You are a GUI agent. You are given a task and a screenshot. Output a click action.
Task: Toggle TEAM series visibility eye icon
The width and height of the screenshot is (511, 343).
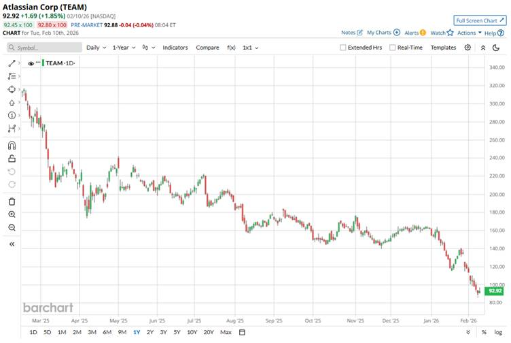click(31, 64)
